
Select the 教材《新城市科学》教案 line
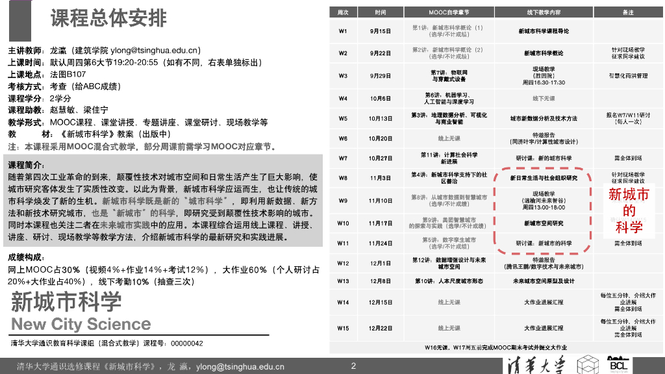coord(91,134)
